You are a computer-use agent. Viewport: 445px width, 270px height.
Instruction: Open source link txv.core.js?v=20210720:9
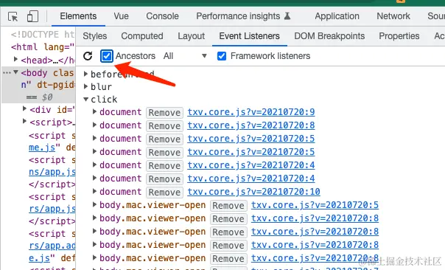pyautogui.click(x=251, y=112)
